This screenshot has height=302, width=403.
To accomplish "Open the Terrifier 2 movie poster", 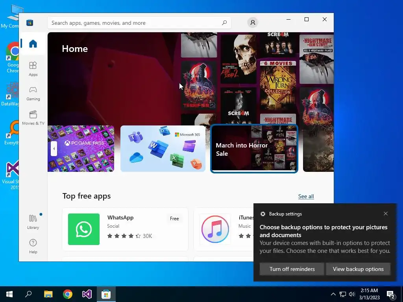I will click(199, 85).
